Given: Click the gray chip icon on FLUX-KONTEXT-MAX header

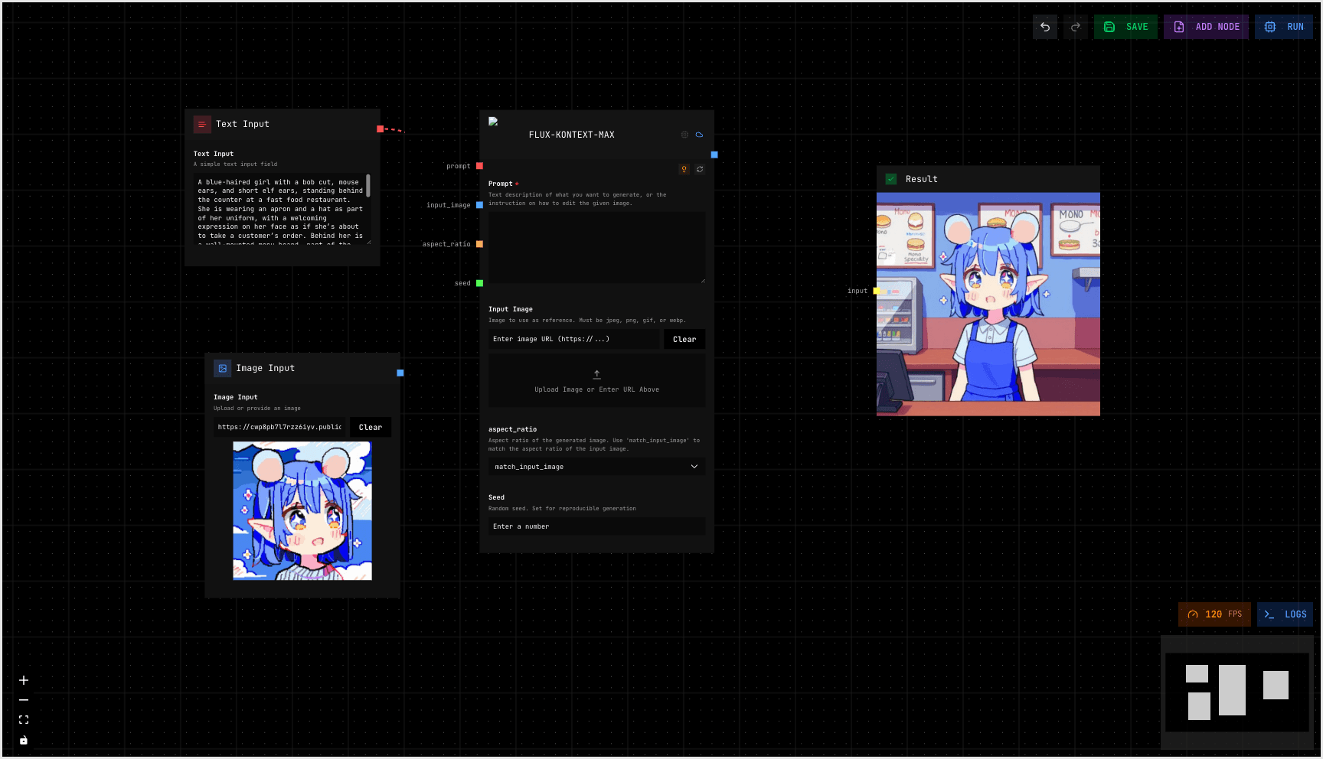Looking at the screenshot, I should (684, 135).
